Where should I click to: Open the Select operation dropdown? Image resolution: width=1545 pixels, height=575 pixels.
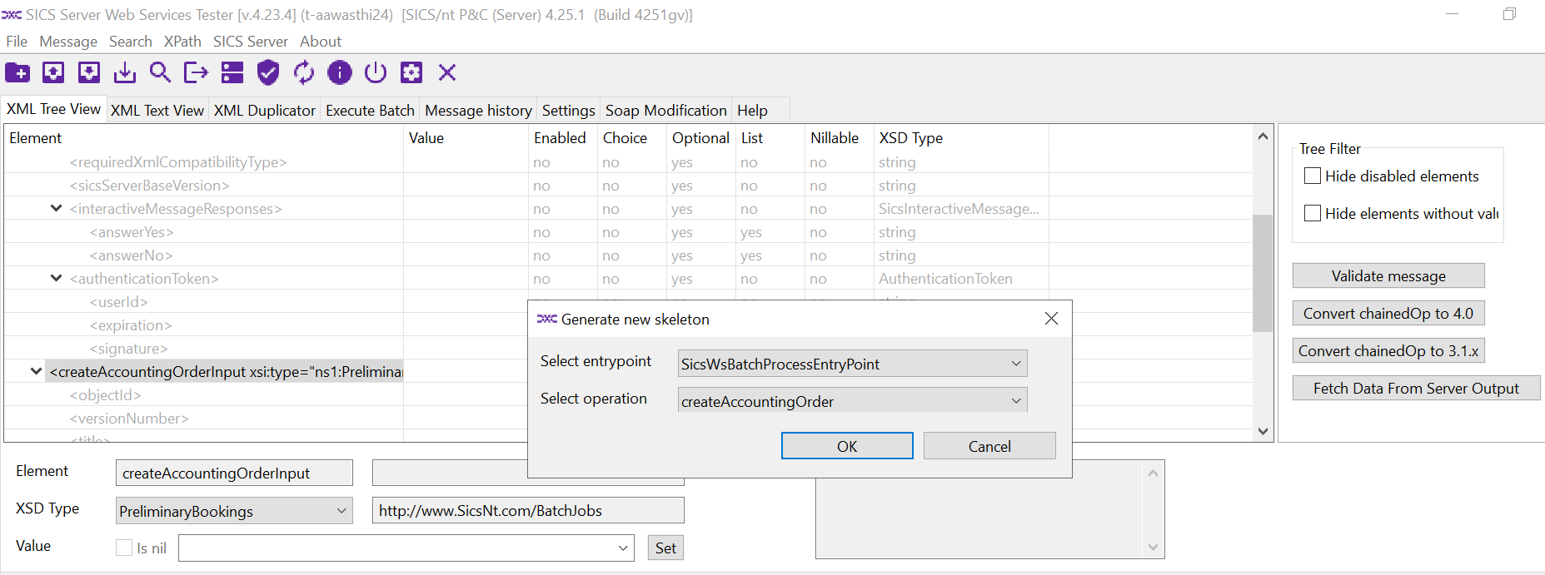point(852,401)
